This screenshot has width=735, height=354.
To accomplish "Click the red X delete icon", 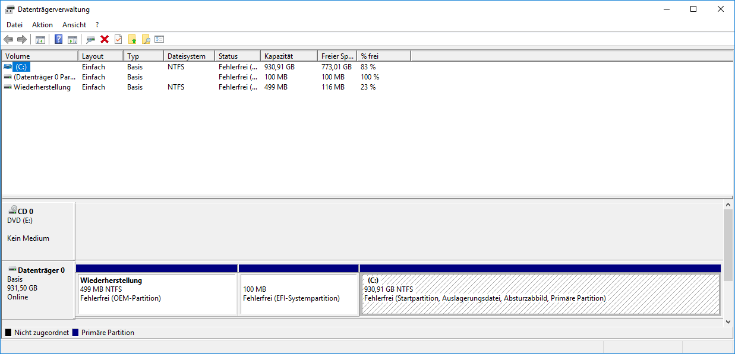I will click(x=105, y=40).
